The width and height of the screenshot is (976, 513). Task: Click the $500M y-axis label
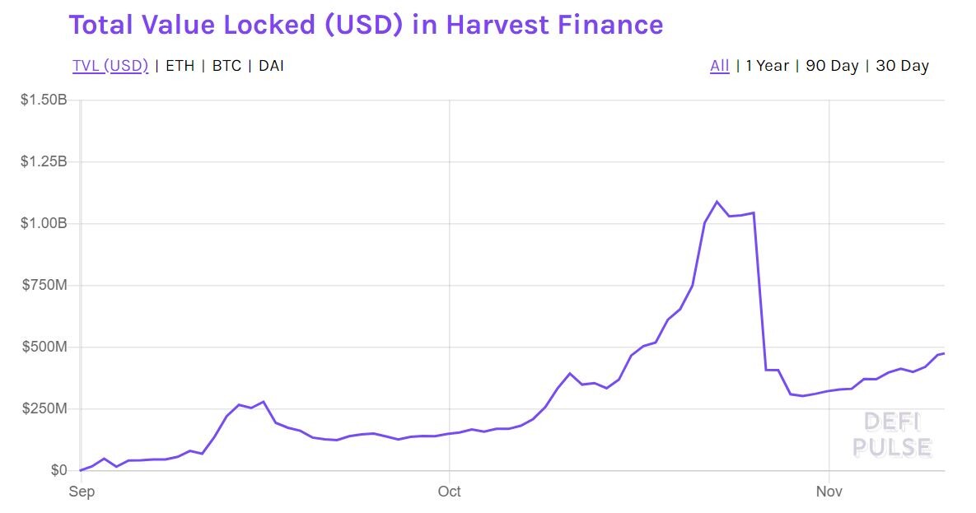coord(44,347)
